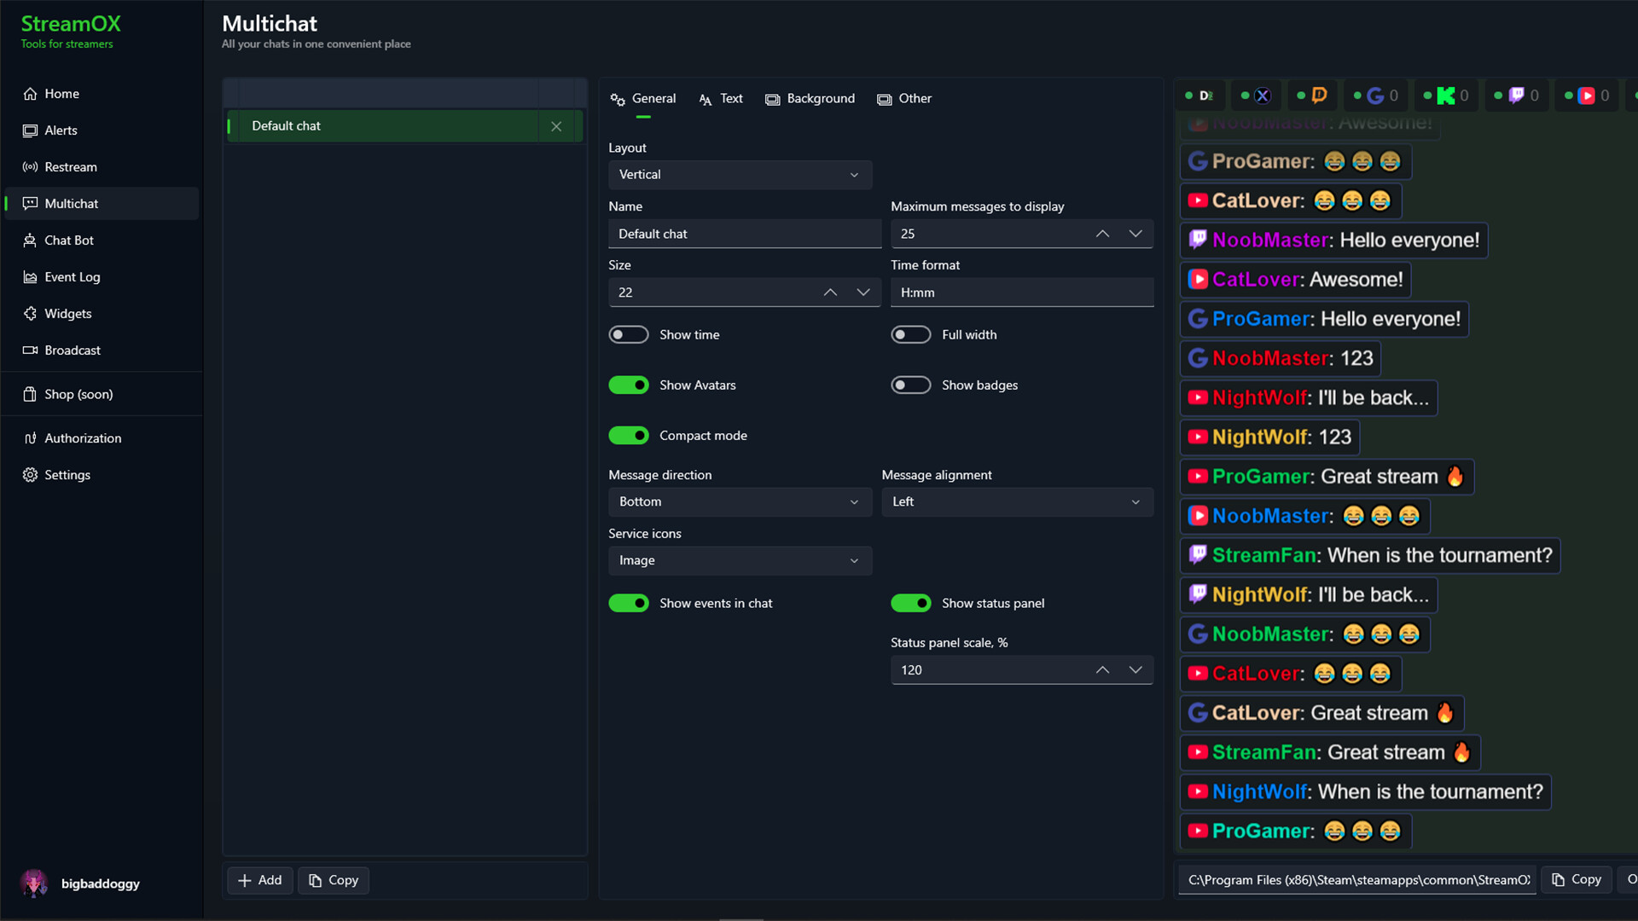The width and height of the screenshot is (1638, 921).
Task: Disable the Show Avatars toggle
Action: [x=629, y=385]
